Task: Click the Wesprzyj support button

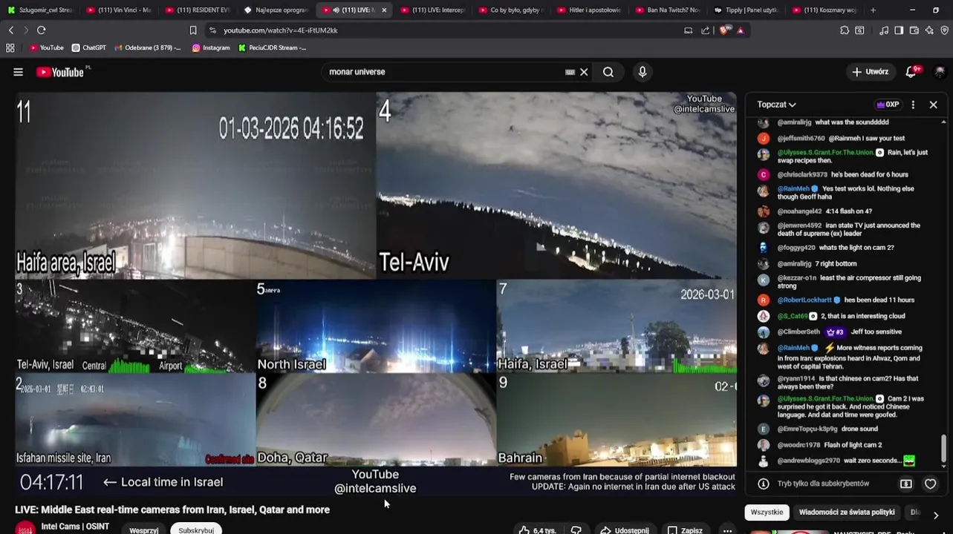Action: click(143, 530)
